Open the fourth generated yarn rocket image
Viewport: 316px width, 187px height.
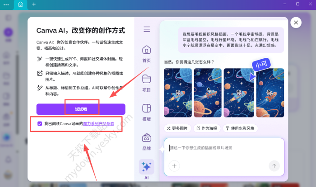[270, 93]
